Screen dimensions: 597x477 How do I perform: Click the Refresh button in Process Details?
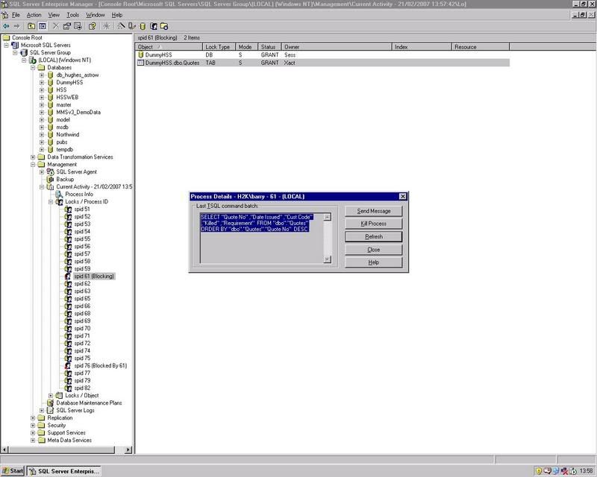(x=374, y=236)
